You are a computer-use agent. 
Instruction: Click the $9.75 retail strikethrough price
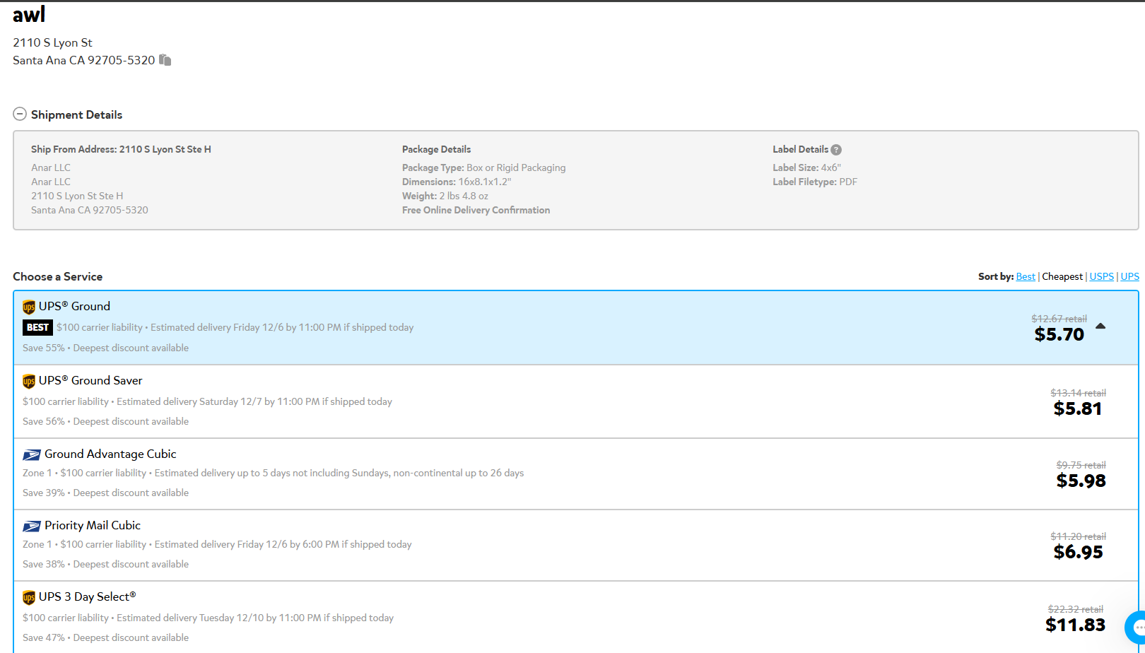pyautogui.click(x=1081, y=465)
